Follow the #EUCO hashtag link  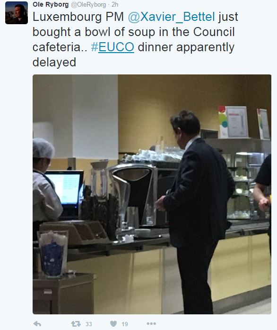(113, 47)
